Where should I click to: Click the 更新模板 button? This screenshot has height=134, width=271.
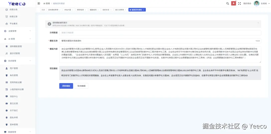click(66, 86)
